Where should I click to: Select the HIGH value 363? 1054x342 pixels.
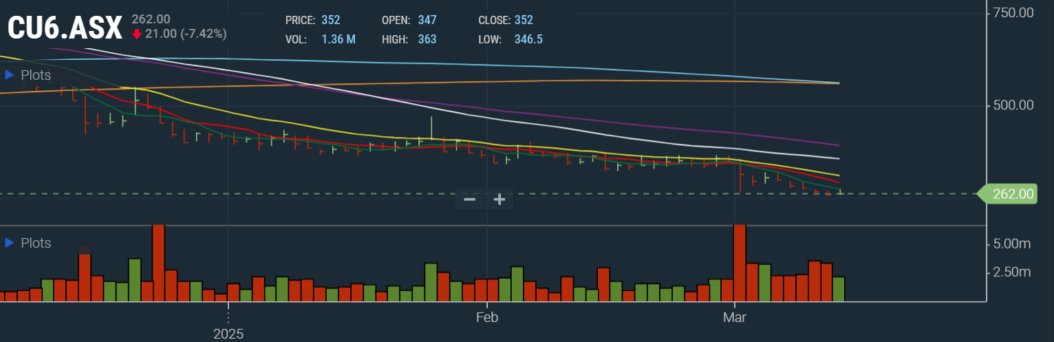pyautogui.click(x=427, y=39)
